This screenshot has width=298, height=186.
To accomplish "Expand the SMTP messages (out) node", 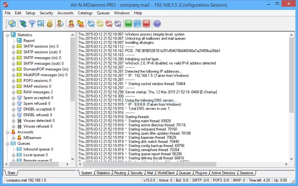I will click(13, 64).
